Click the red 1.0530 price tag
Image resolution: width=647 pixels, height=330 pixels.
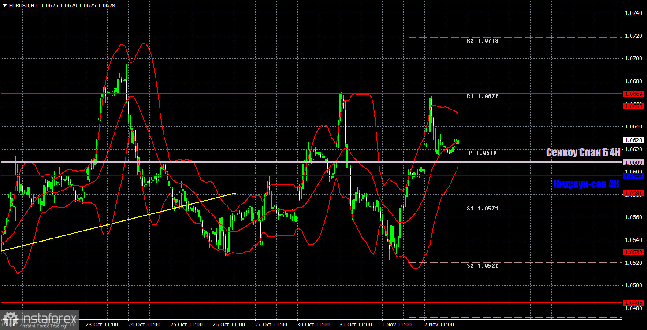coord(634,252)
